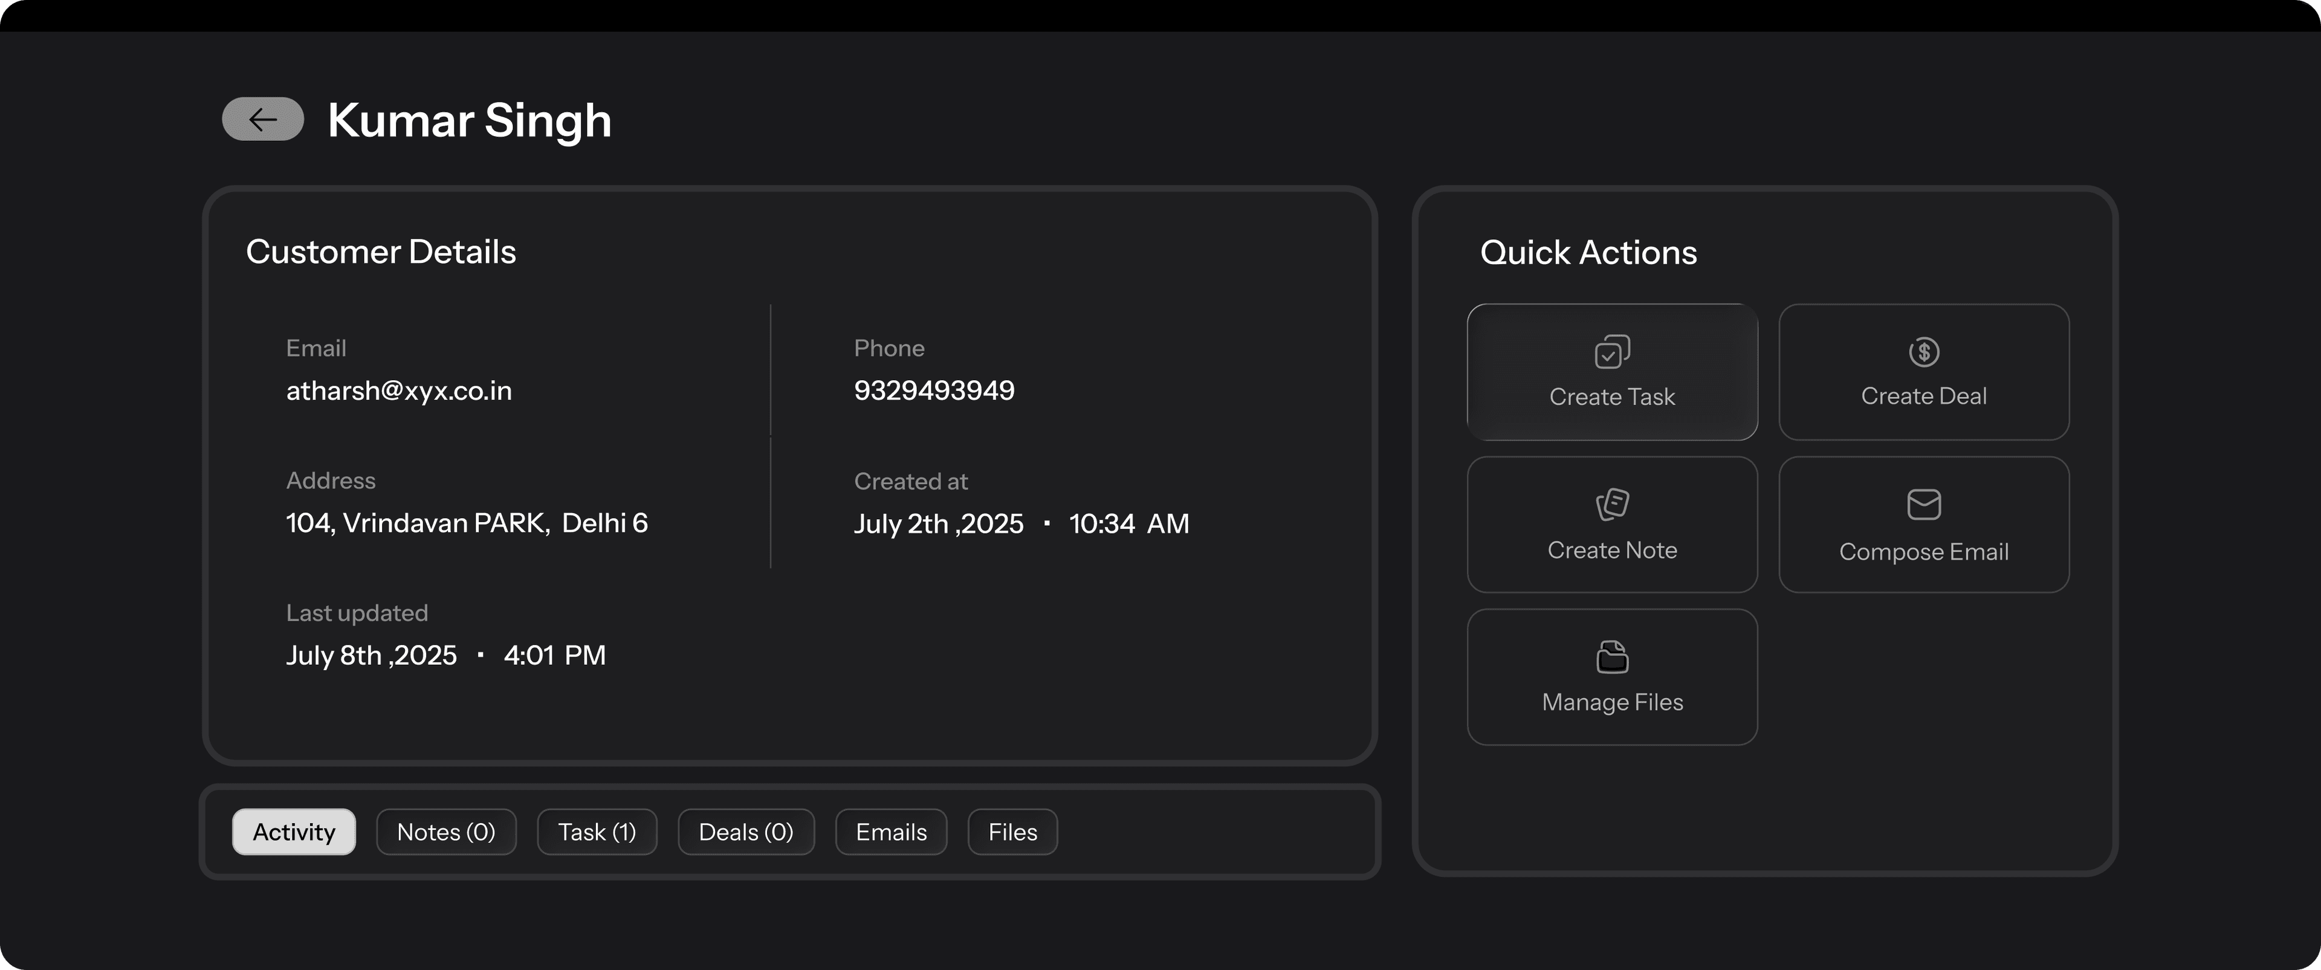This screenshot has height=970, width=2321.
Task: Click the back arrow next to Kumar Singh
Action: [262, 119]
